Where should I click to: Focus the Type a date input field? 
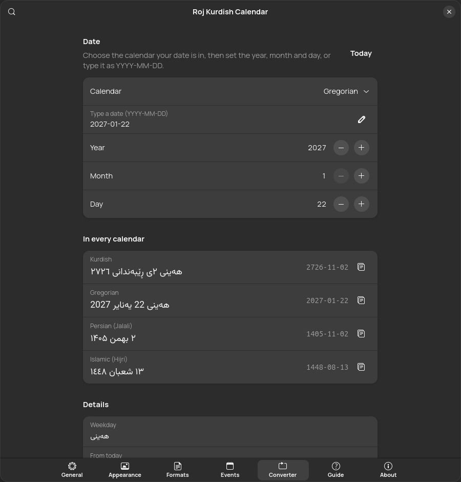point(230,119)
